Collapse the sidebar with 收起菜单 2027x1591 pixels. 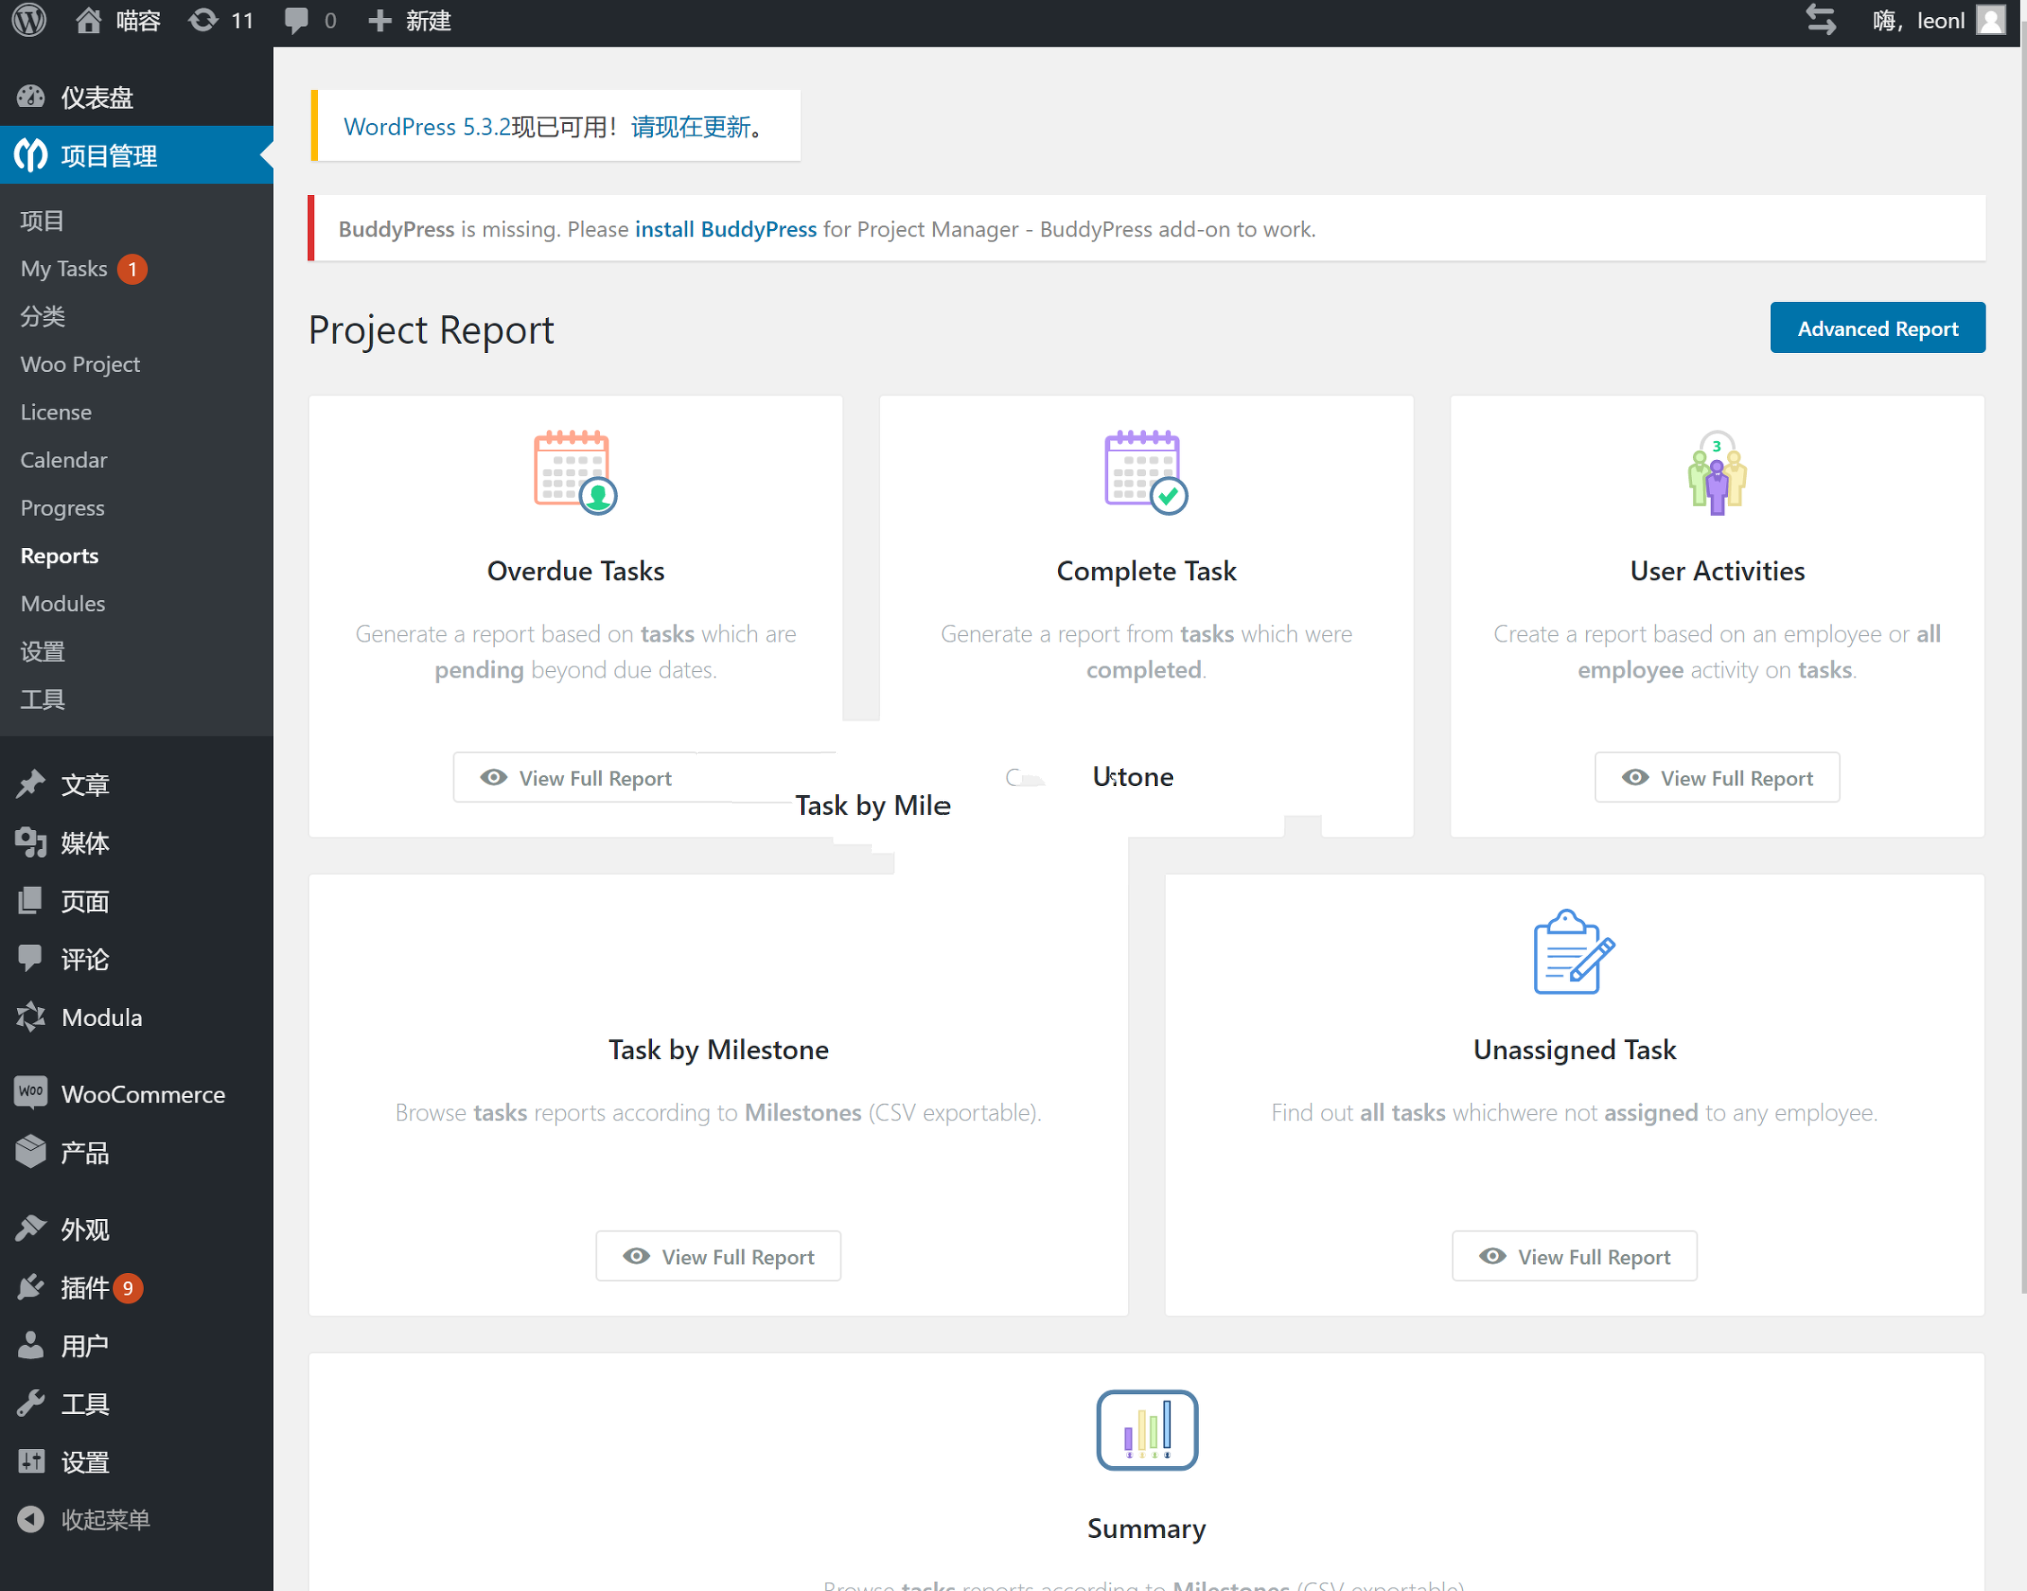104,1519
